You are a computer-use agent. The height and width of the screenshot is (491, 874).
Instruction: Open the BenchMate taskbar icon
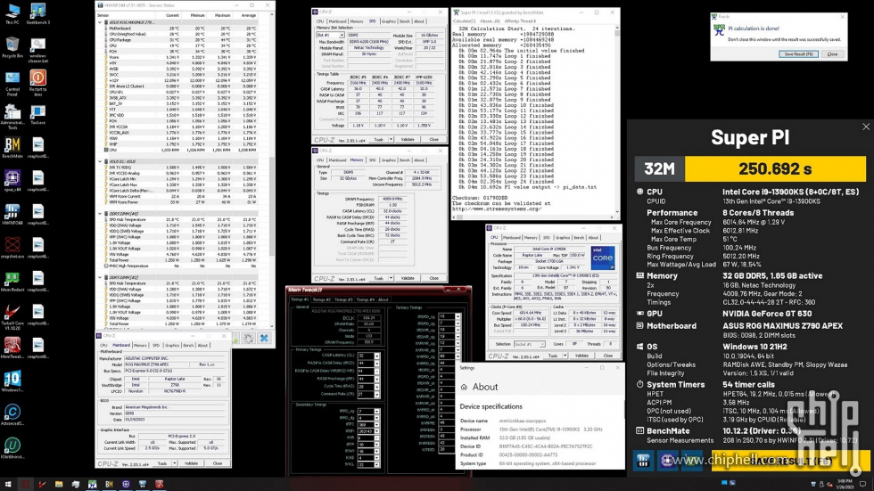click(109, 485)
